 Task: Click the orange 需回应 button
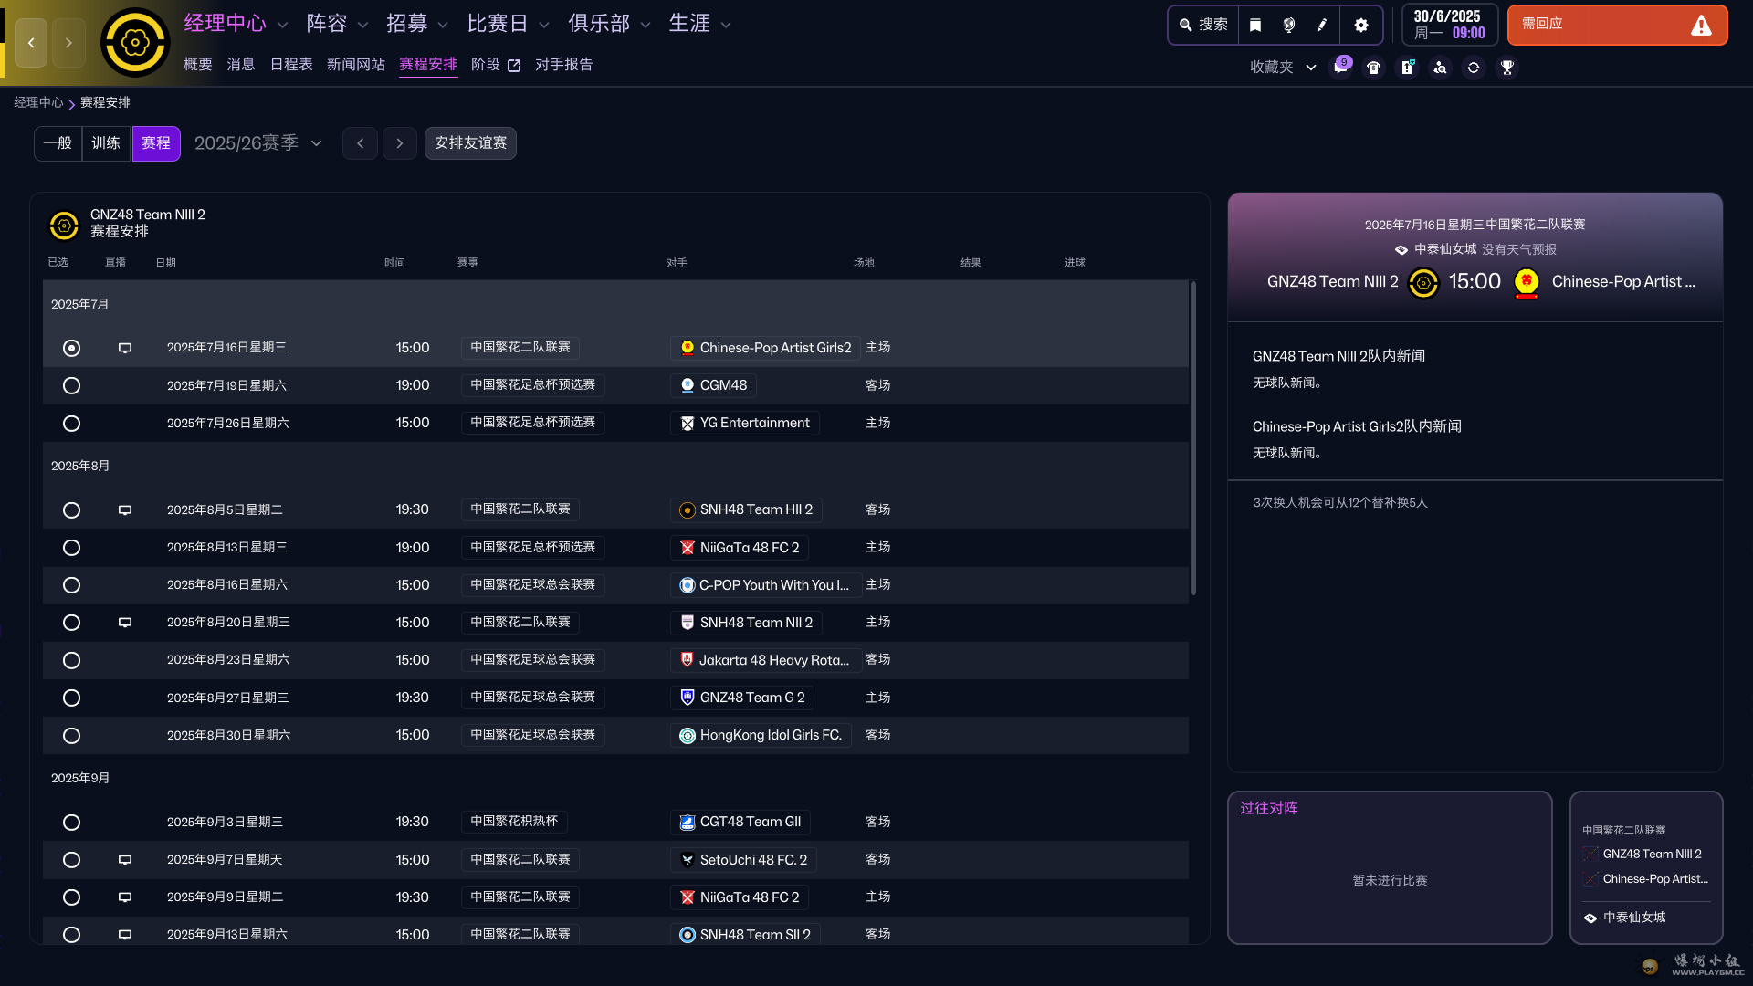1616,25
